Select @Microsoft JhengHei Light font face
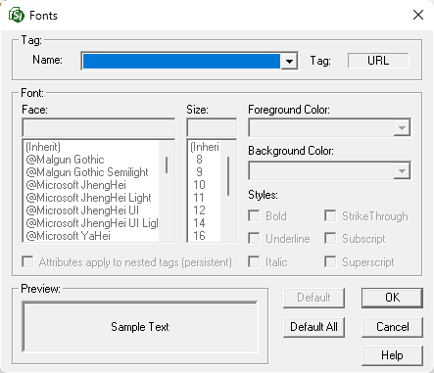 [91, 198]
